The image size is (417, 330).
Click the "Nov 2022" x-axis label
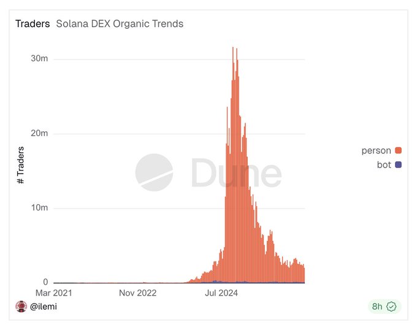point(138,293)
